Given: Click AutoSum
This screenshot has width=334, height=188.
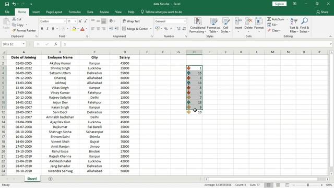Looking at the screenshot, I should tap(276, 19).
